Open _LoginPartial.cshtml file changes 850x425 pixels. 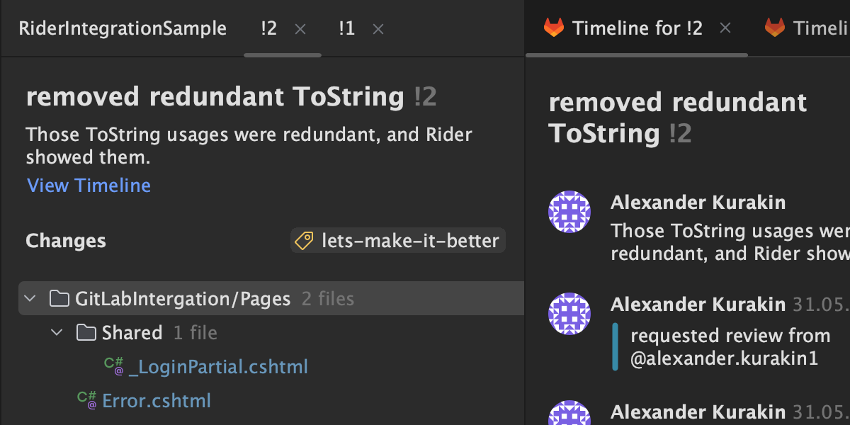(x=218, y=367)
